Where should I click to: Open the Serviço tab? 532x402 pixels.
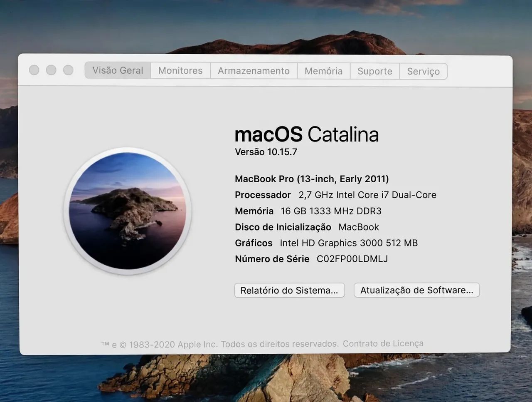(x=423, y=72)
